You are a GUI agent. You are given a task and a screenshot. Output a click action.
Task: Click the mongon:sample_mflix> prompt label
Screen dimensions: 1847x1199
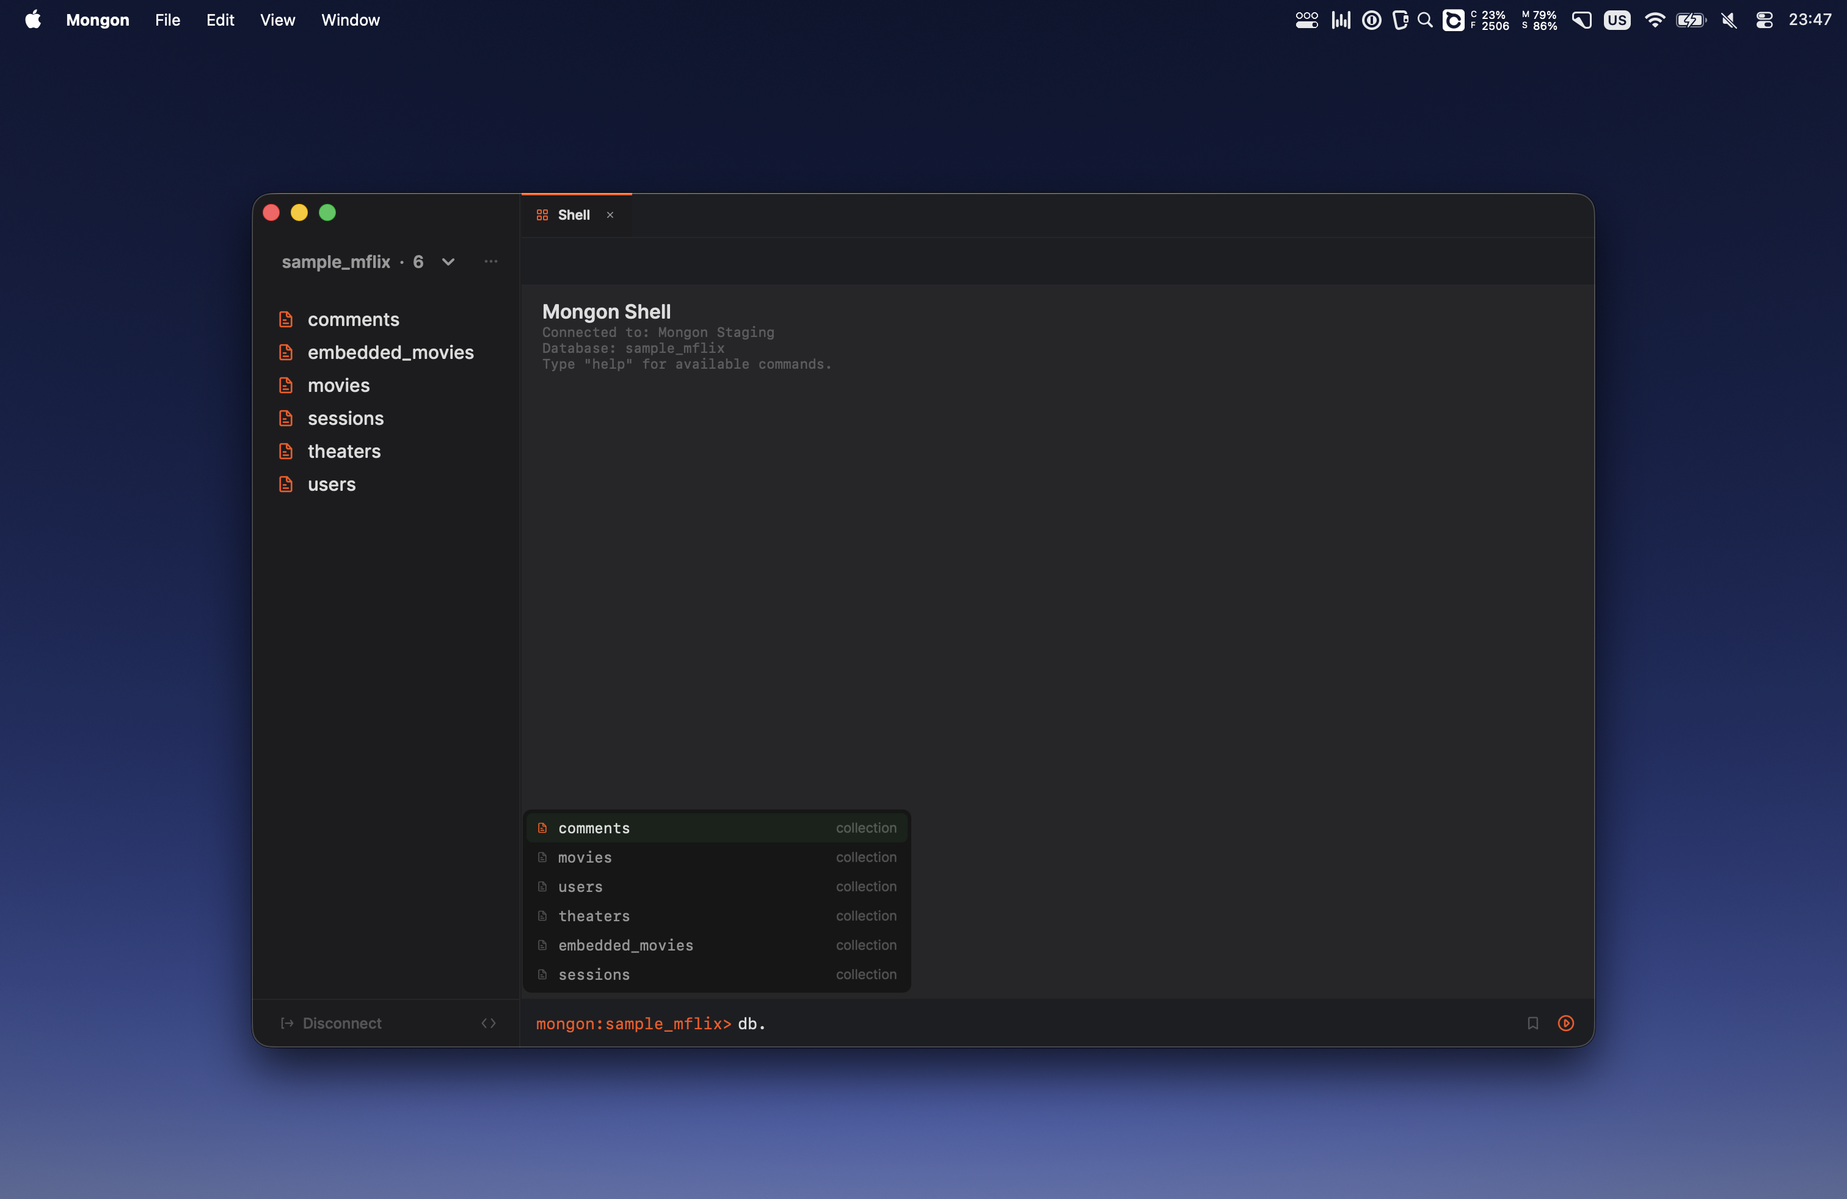[x=633, y=1024]
